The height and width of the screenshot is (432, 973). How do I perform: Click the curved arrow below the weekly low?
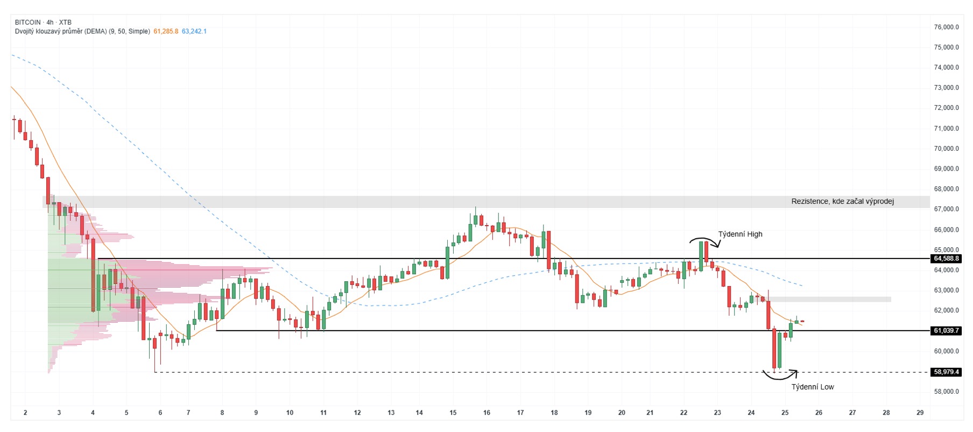(780, 375)
